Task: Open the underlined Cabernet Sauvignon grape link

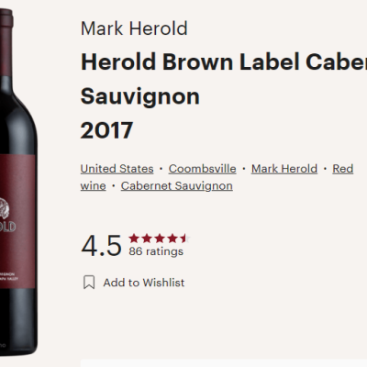Action: pos(177,186)
